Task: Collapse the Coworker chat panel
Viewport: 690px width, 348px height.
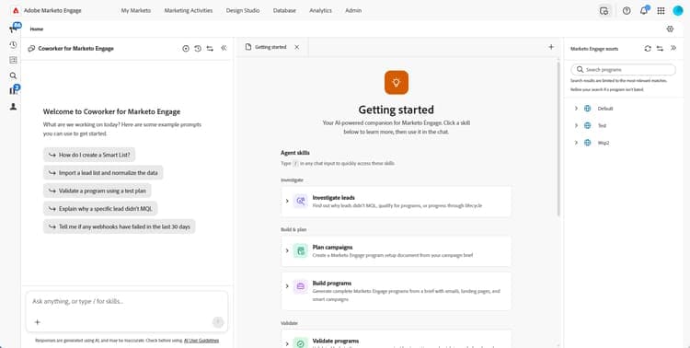Action: (224, 48)
